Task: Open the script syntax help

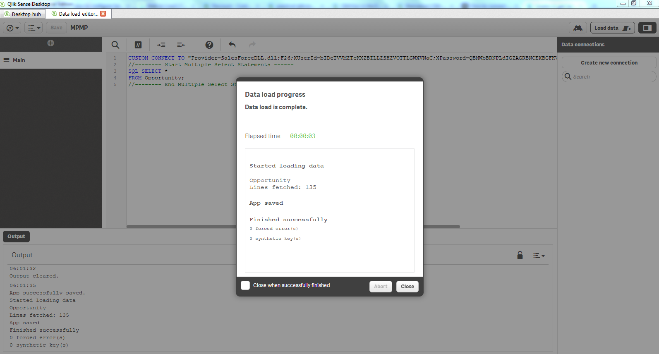Action: click(x=209, y=45)
